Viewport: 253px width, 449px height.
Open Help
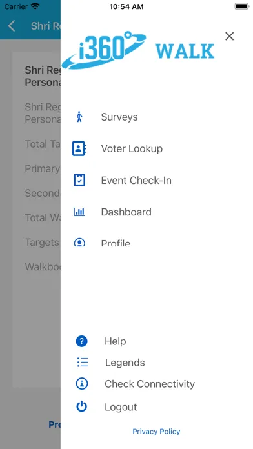tap(115, 341)
